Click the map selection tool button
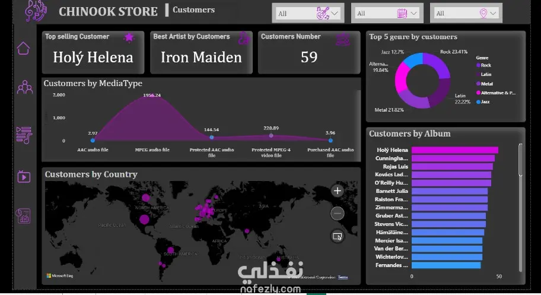The width and height of the screenshot is (541, 295). click(338, 237)
